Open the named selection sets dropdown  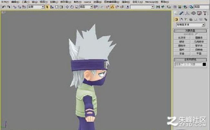click(x=142, y=7)
